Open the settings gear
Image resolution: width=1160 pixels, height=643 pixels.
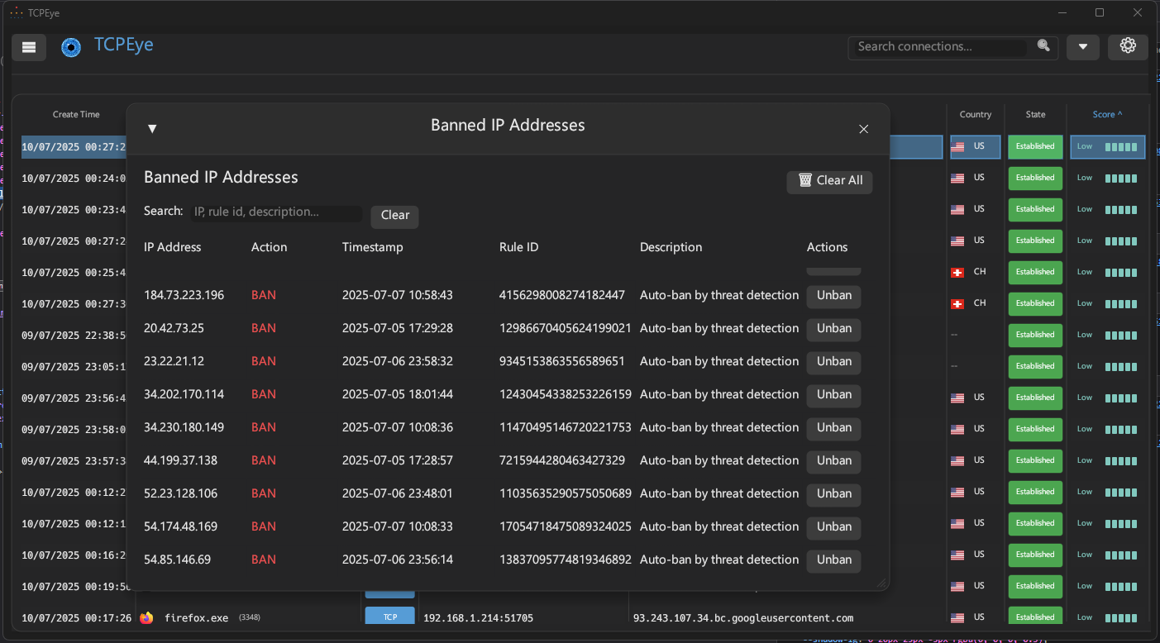click(1128, 46)
